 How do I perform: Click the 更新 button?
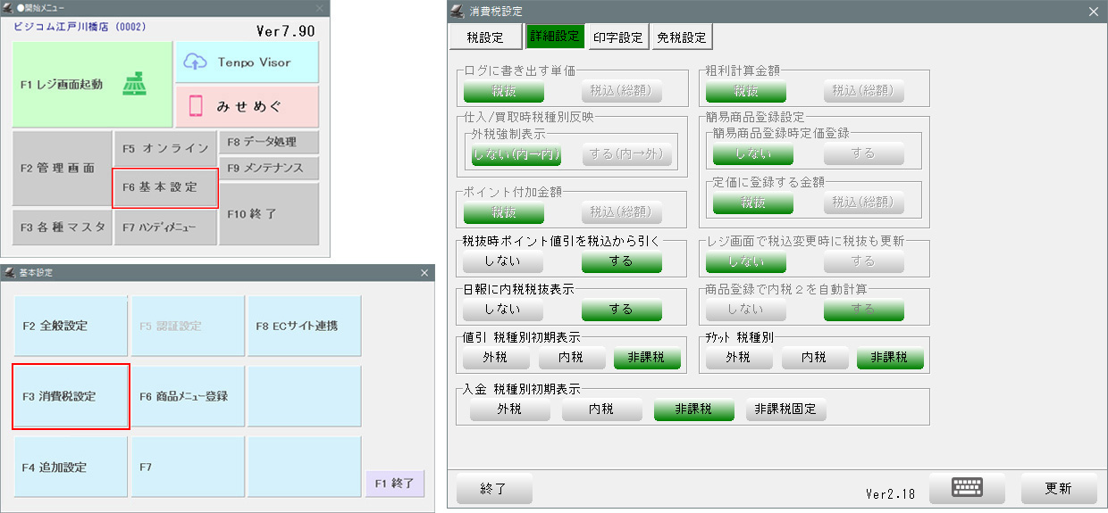pyautogui.click(x=1059, y=489)
